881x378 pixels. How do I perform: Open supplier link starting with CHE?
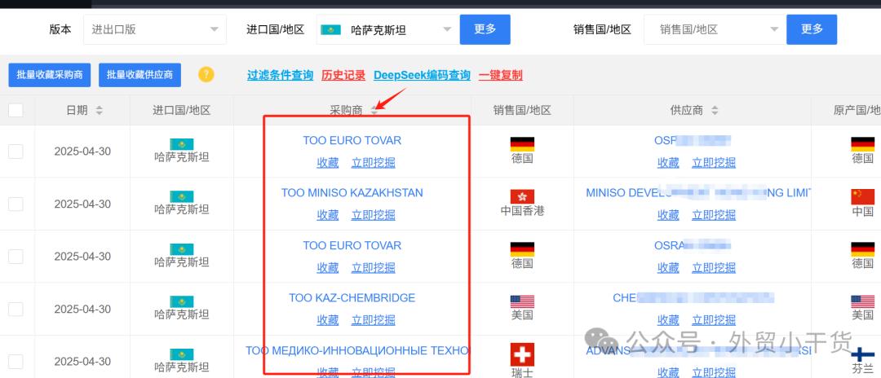pos(693,298)
